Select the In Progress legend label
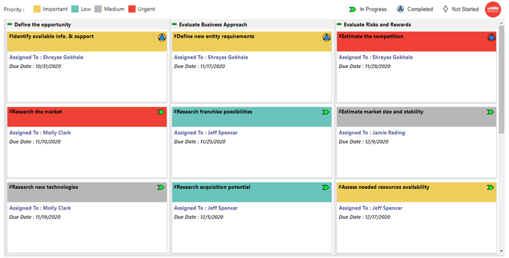 pos(373,9)
